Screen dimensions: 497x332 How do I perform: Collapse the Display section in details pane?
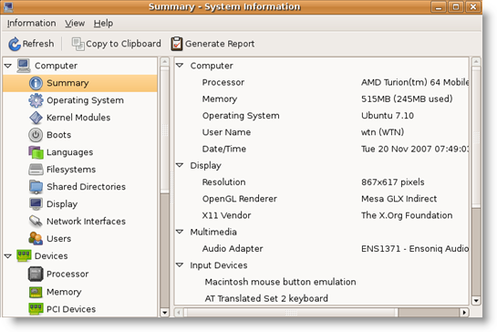[180, 165]
